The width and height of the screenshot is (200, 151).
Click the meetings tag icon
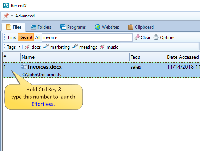pos(75,47)
